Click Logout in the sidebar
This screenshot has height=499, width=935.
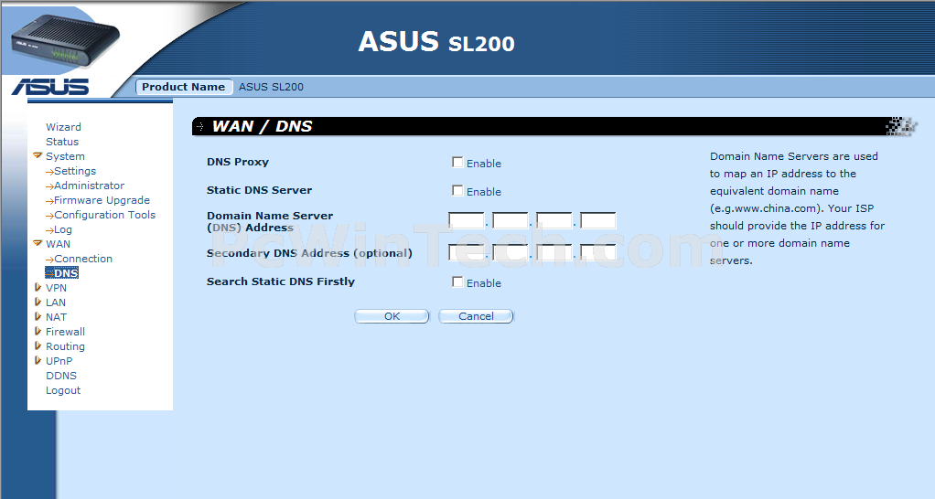tap(62, 390)
